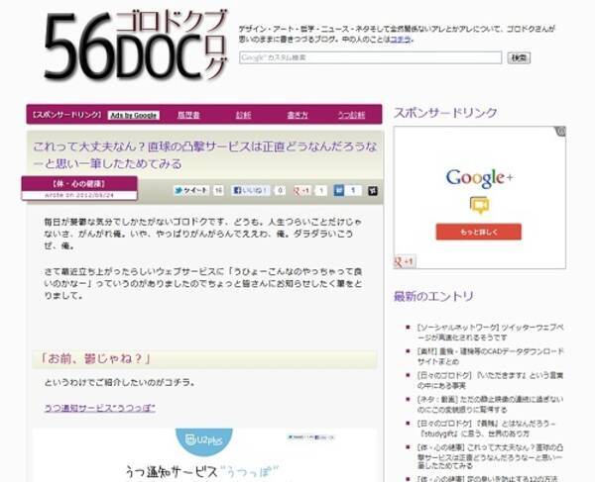Click the +1 badge at ad bottom-left
This screenshot has height=482, width=595.
tap(405, 261)
